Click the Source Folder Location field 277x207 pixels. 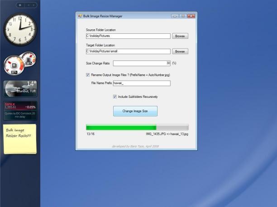pyautogui.click(x=128, y=36)
